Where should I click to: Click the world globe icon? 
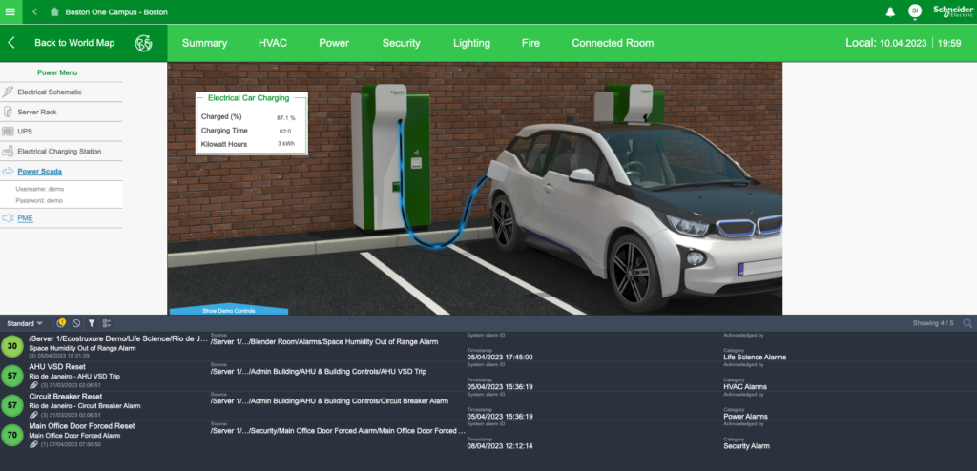pyautogui.click(x=144, y=43)
